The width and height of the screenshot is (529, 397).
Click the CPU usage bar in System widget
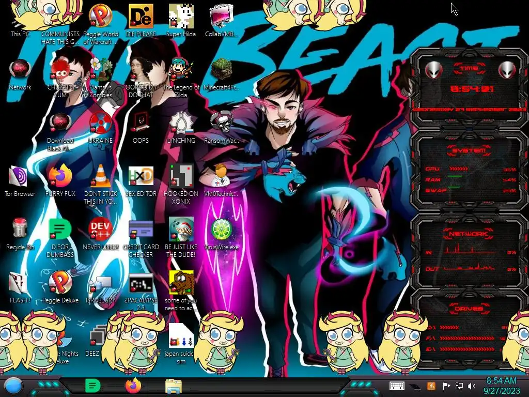(458, 169)
